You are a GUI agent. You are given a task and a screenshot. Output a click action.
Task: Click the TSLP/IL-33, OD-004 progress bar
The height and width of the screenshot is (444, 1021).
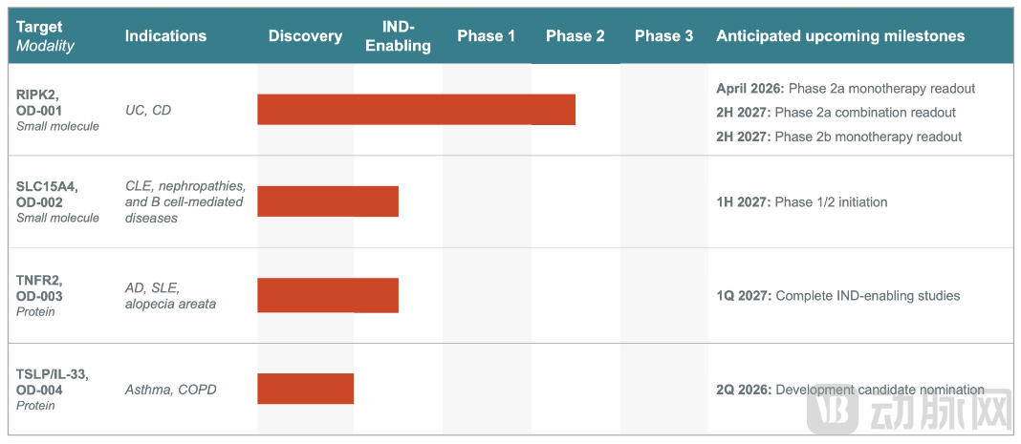pos(305,389)
